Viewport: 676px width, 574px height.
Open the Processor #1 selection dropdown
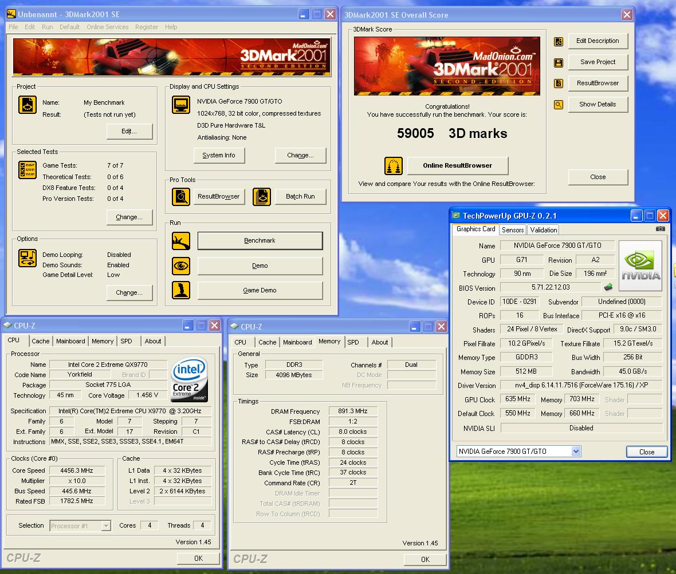105,526
